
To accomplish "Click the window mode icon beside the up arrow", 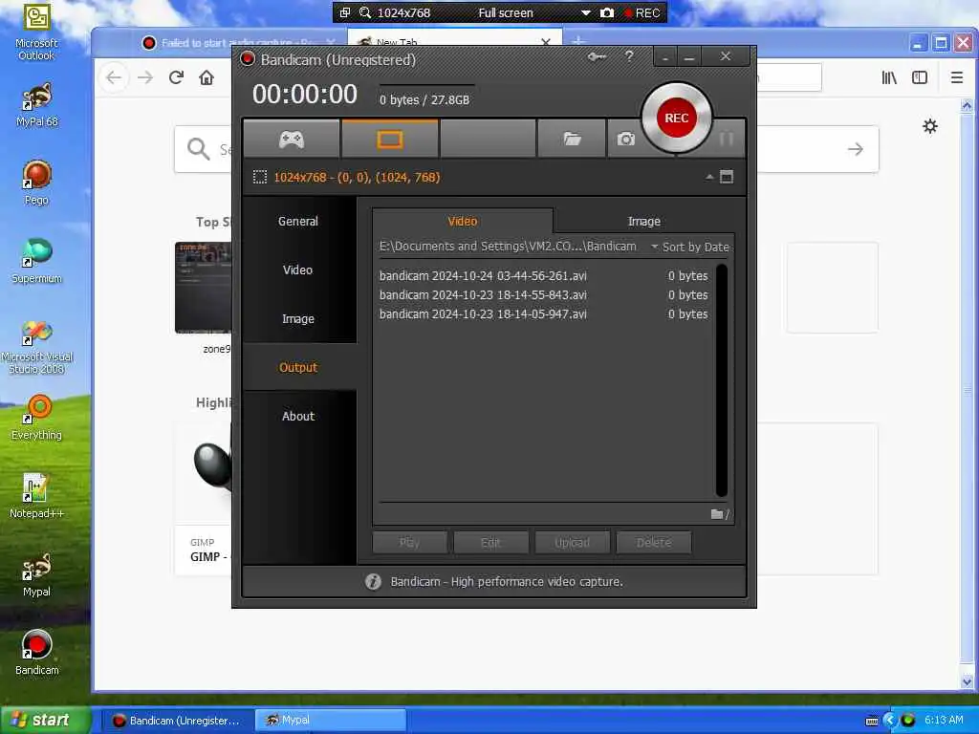I will point(727,177).
